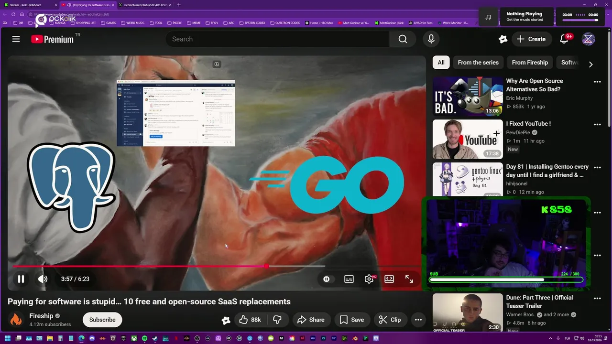612x344 pixels.
Task: Show more chips with right chevron
Action: (590, 64)
